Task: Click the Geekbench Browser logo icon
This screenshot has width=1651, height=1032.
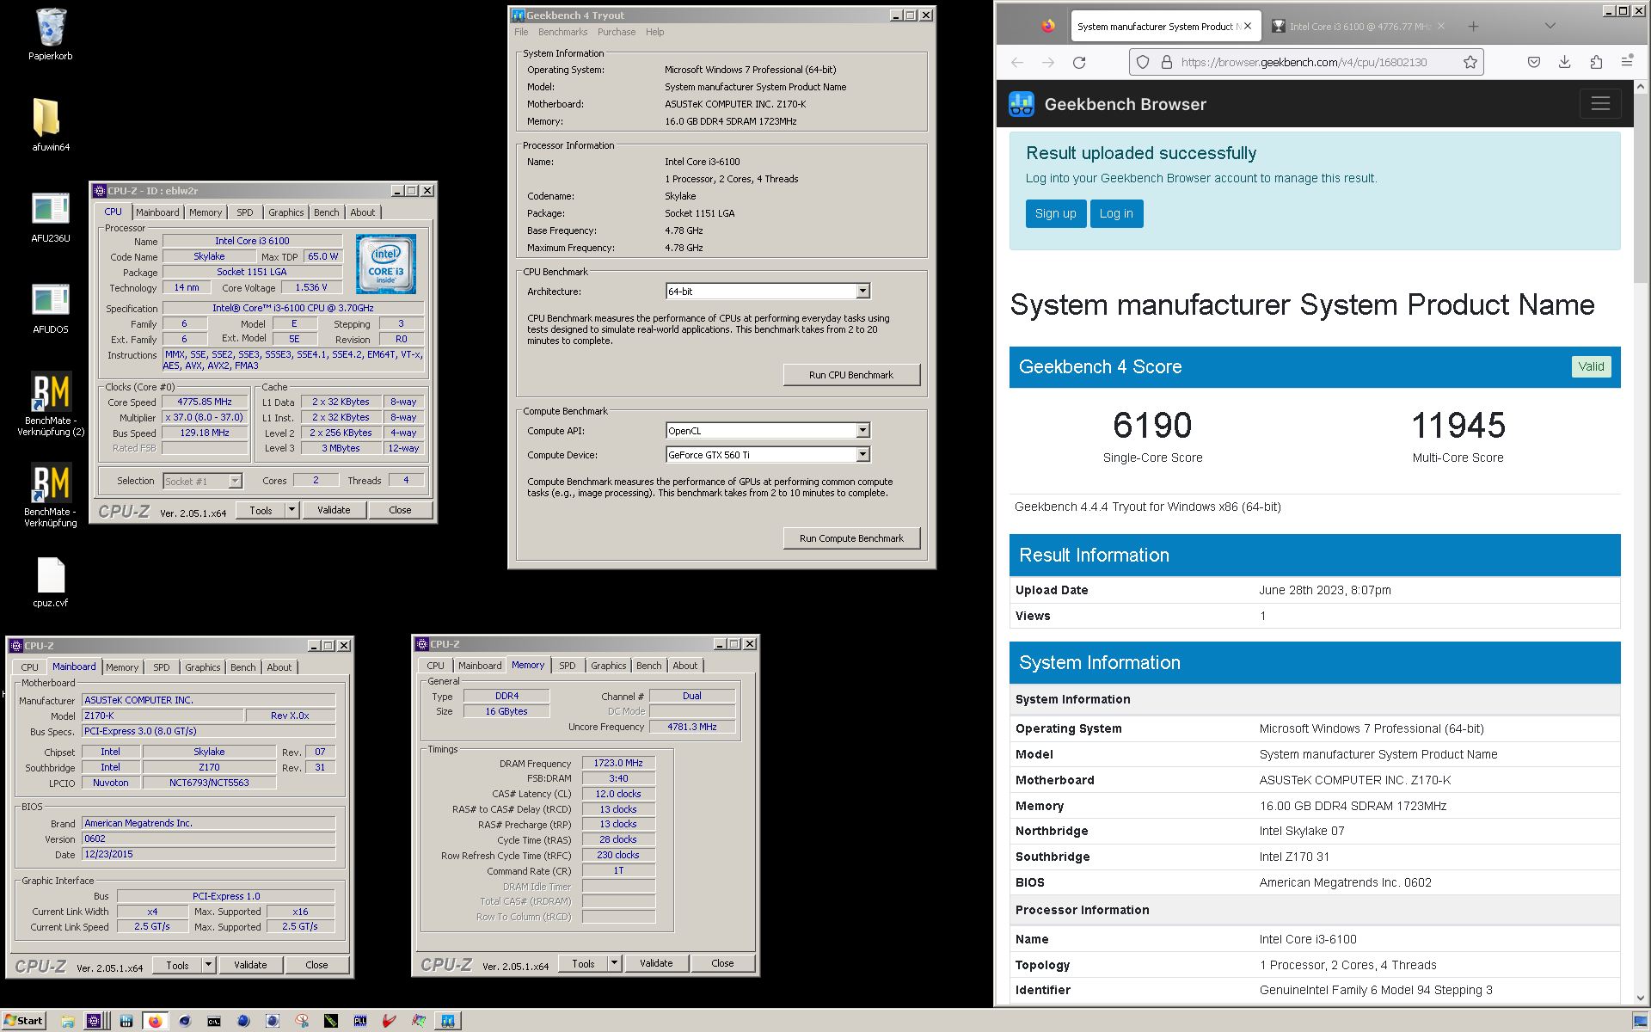Action: click(1022, 104)
